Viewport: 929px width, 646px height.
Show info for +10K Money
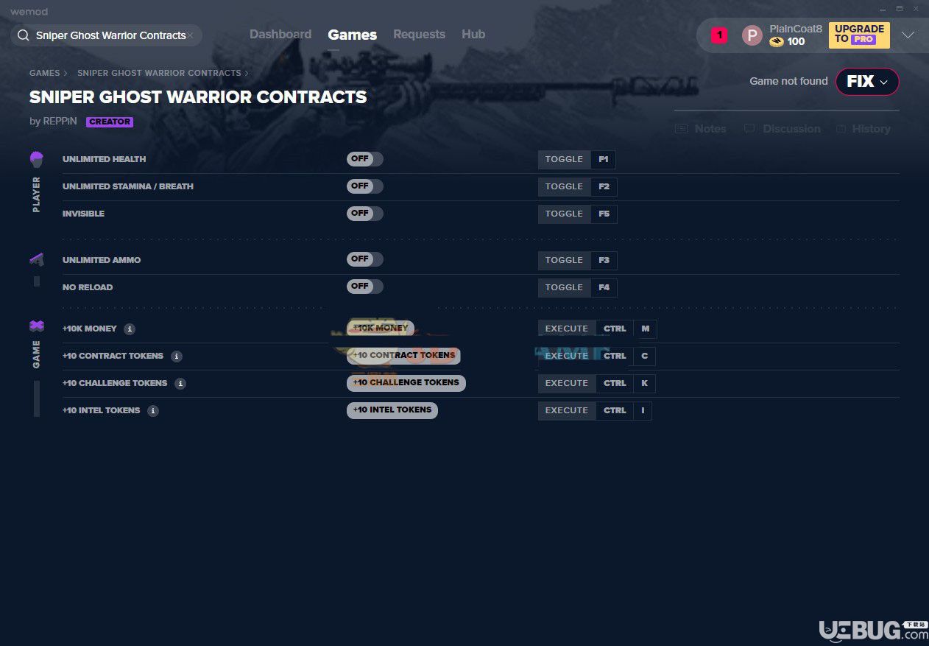click(x=130, y=329)
